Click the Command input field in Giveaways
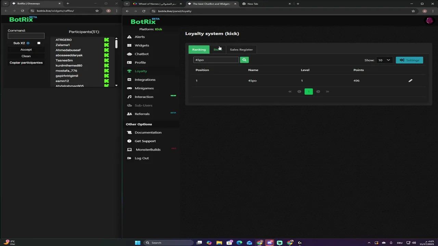 coord(26,36)
